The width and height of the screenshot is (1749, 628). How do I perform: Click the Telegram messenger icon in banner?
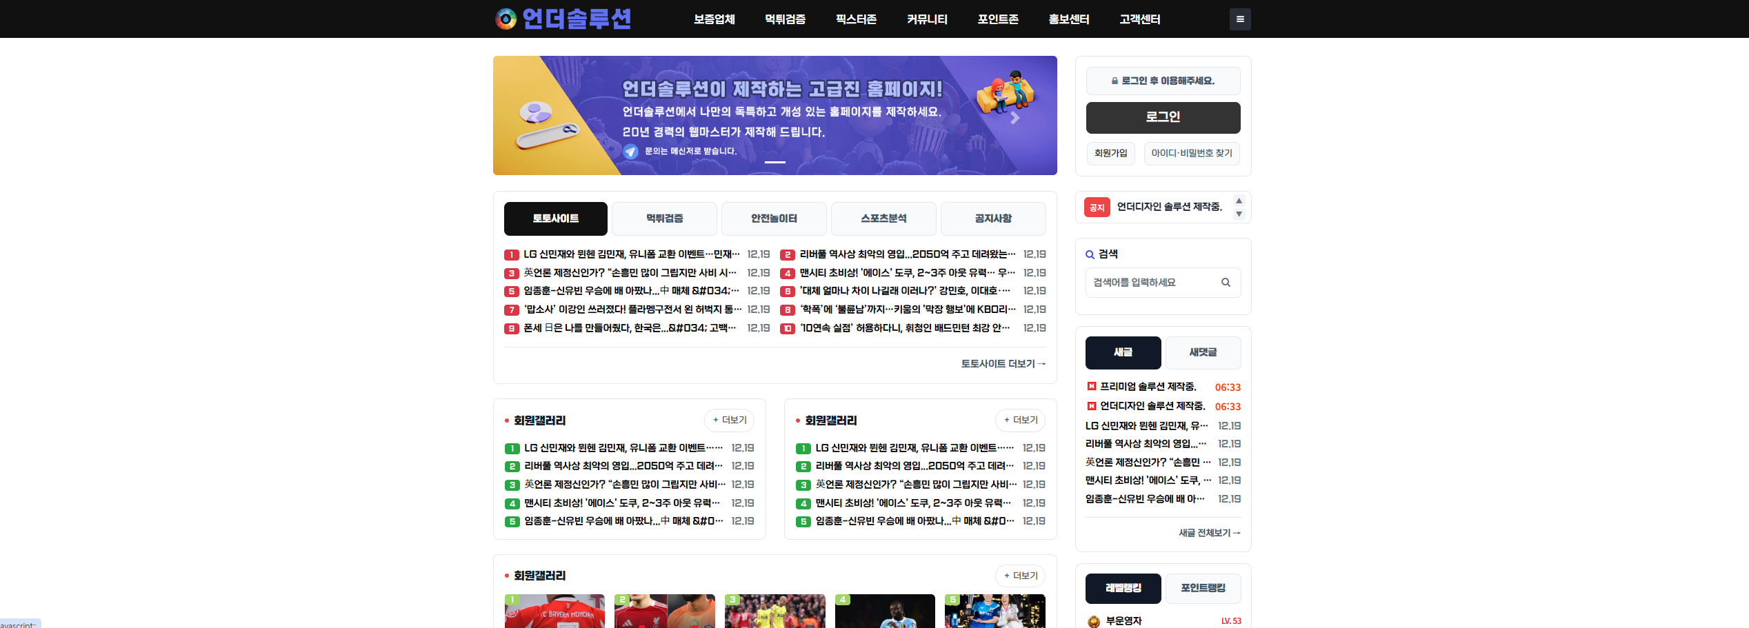pos(630,152)
